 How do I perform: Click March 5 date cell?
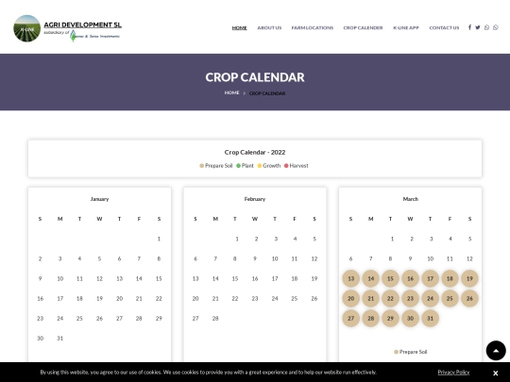click(x=469, y=239)
